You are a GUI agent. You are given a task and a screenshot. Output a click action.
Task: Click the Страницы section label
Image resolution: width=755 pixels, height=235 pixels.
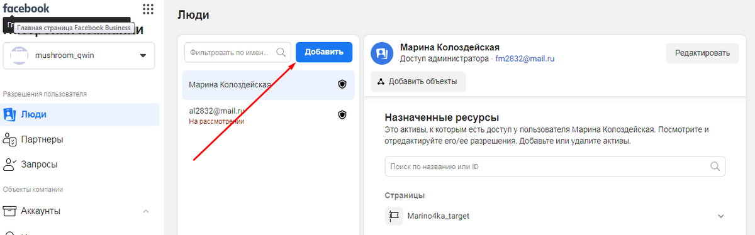[405, 195]
